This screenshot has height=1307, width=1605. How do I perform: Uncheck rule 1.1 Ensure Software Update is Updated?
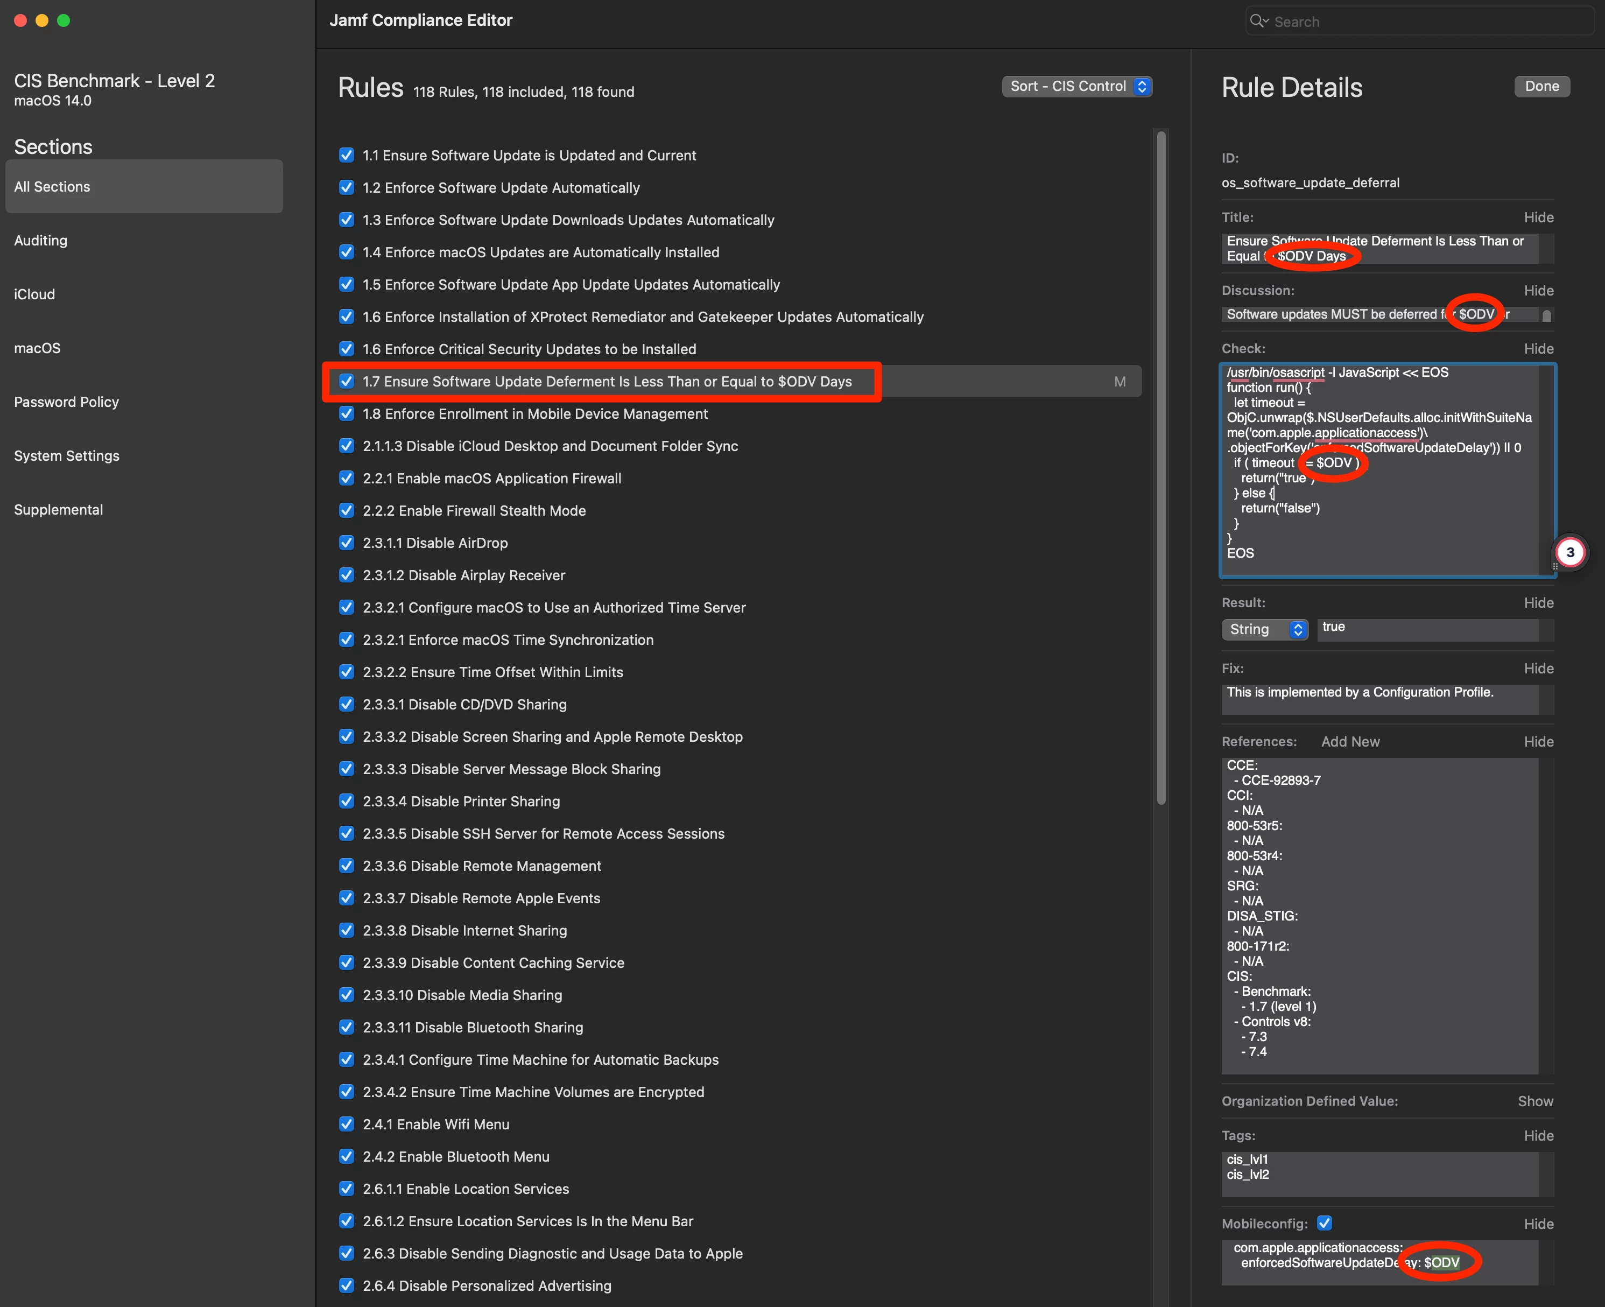346,155
